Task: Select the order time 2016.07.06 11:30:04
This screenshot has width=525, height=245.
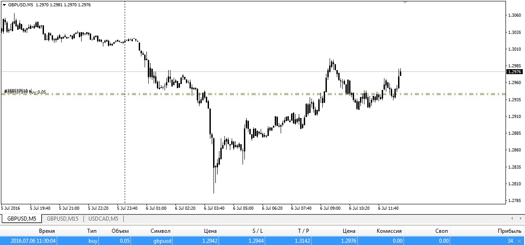Action: tap(33, 240)
